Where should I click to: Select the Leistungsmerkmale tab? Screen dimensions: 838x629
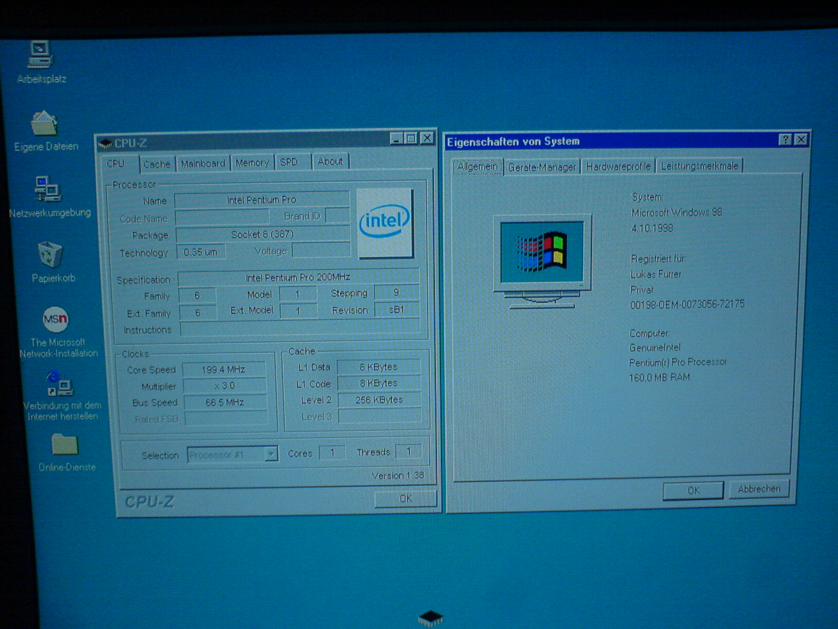coord(699,166)
